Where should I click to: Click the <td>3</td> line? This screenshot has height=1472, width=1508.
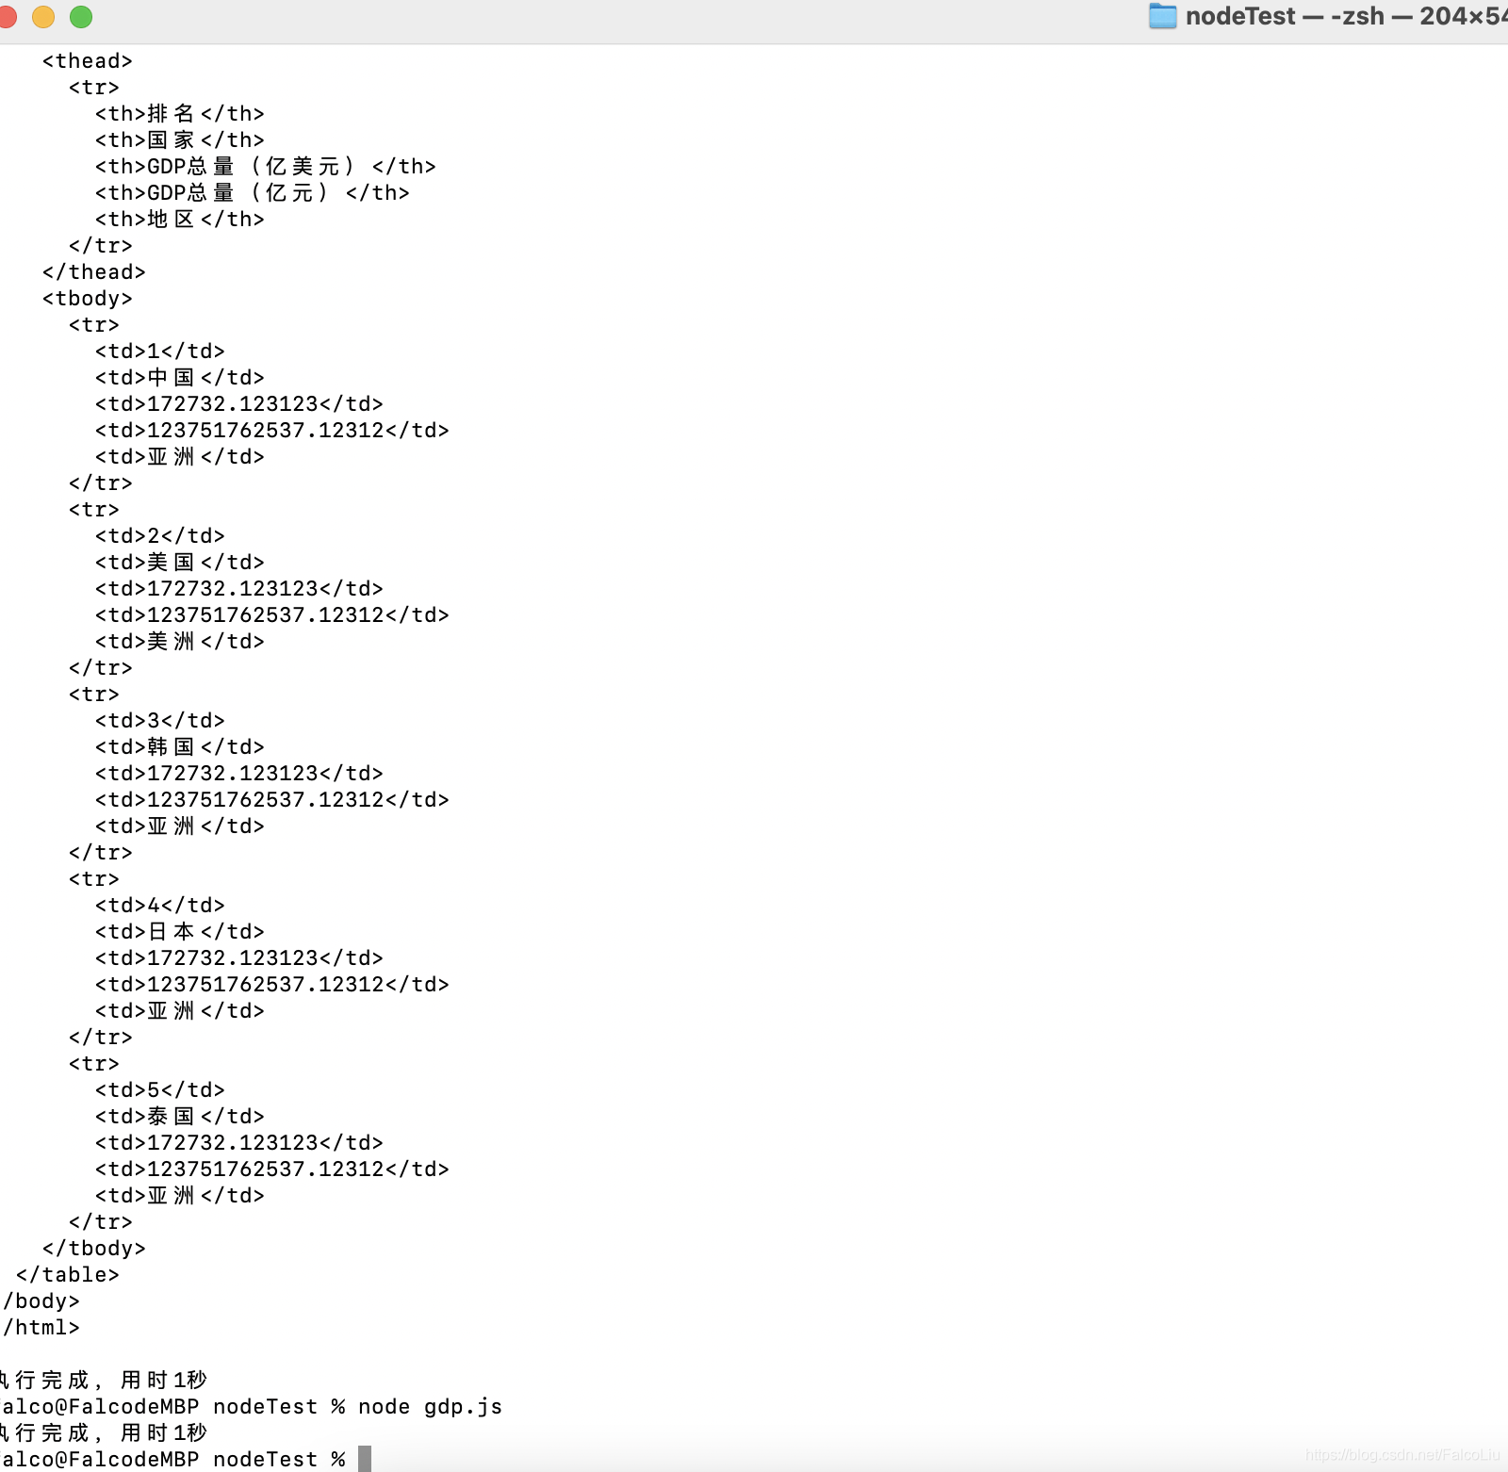pos(159,721)
